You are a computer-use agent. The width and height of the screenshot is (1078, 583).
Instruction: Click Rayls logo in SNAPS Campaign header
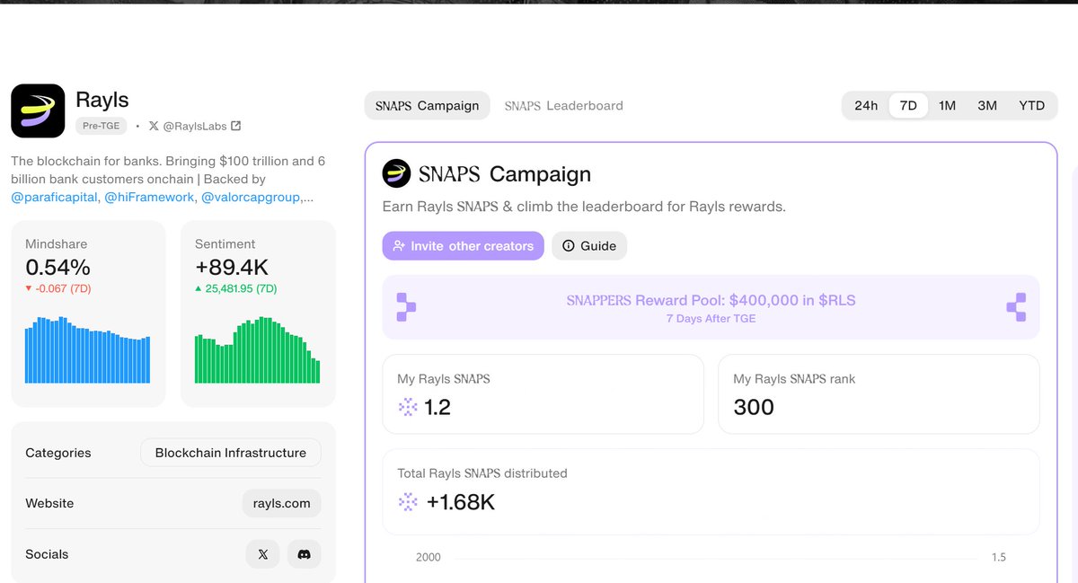(x=396, y=173)
